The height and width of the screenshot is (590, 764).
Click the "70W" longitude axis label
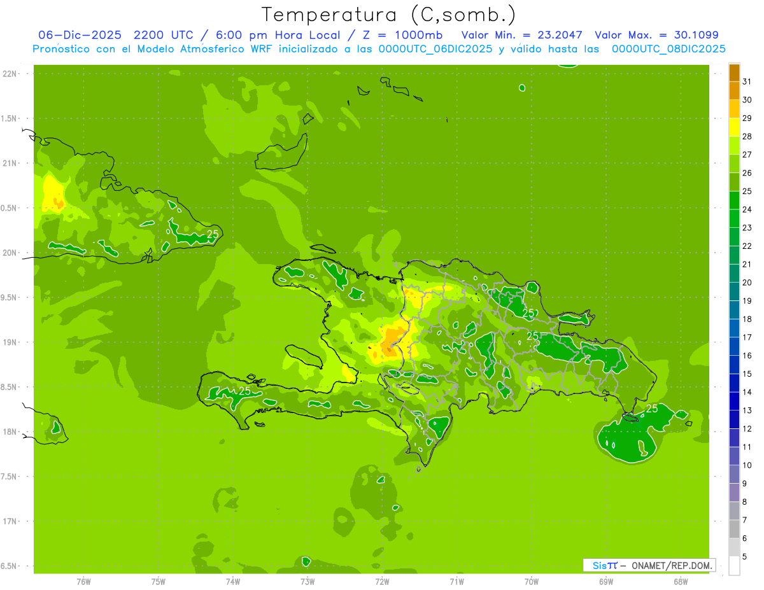[x=532, y=581]
